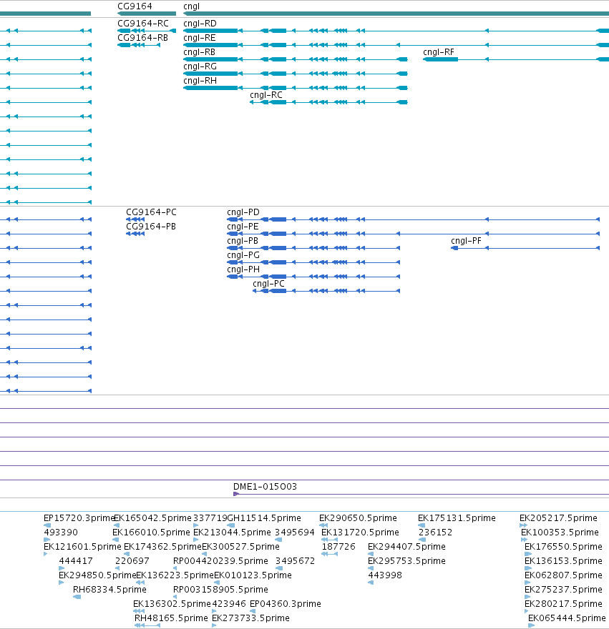Select the EK213044.5prime label
Viewport: 609px width, 629px height.
(232, 533)
